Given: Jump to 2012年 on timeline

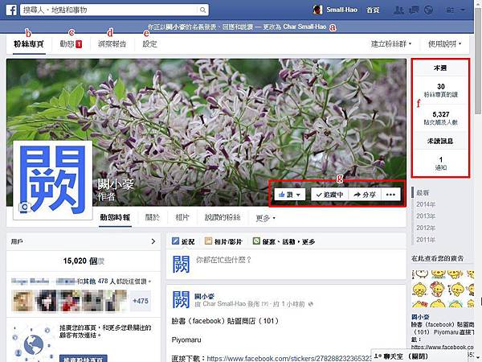Looking at the screenshot, I should point(426,228).
